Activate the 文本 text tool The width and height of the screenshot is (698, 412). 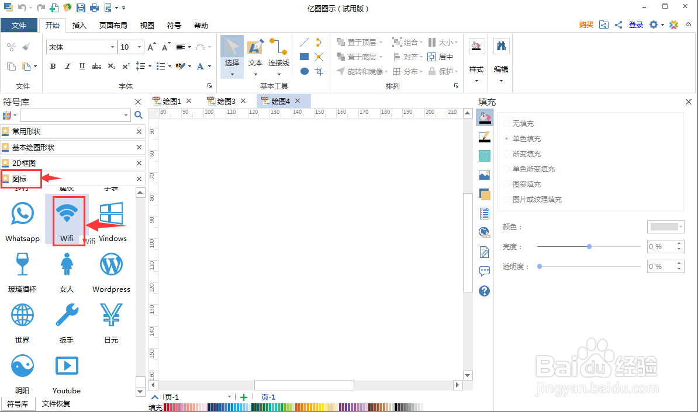click(255, 57)
